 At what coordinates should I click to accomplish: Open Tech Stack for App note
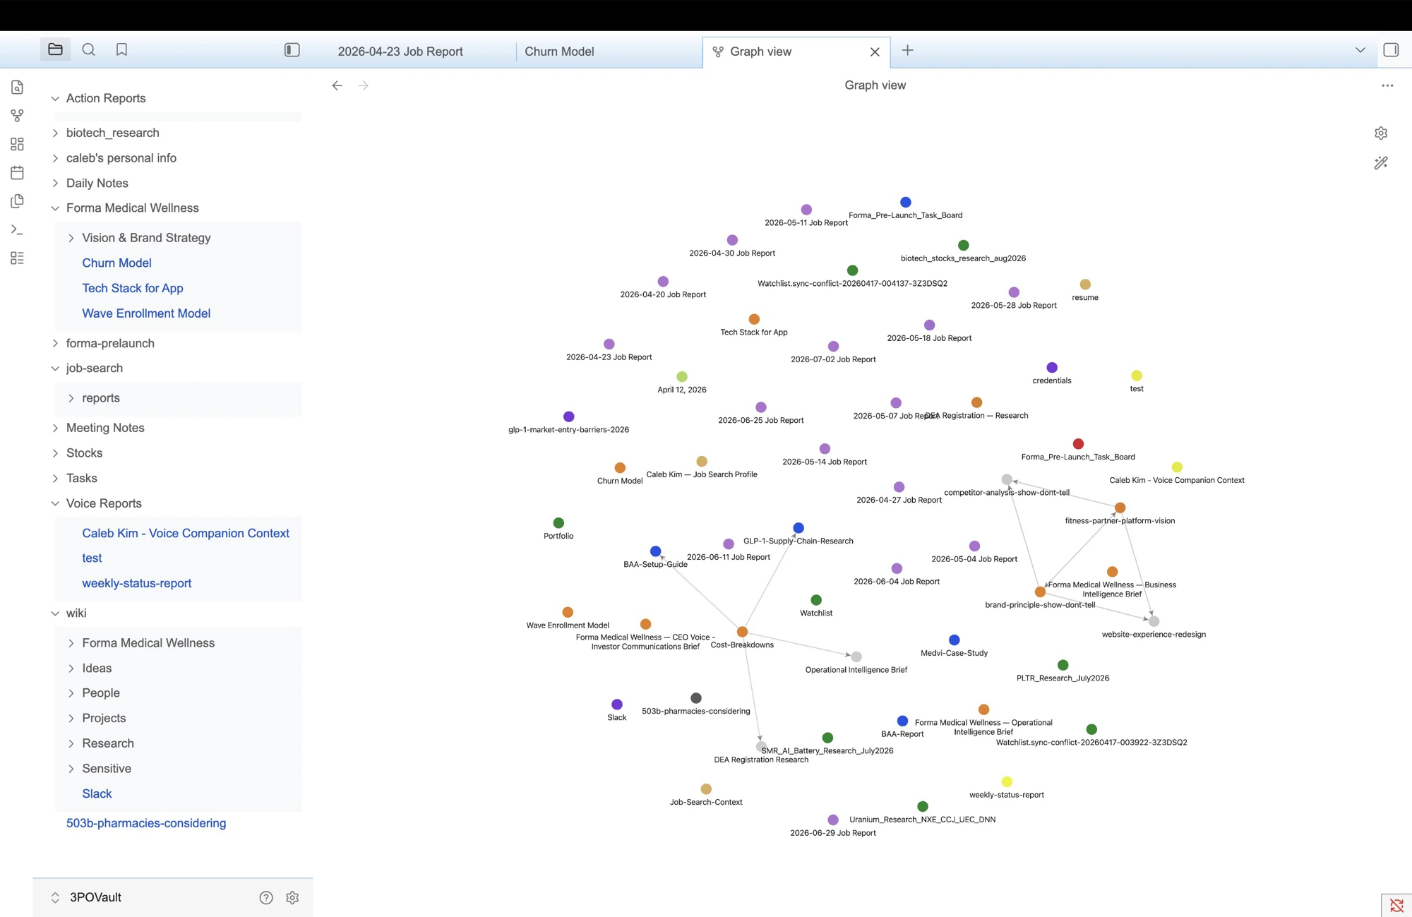[x=133, y=288]
